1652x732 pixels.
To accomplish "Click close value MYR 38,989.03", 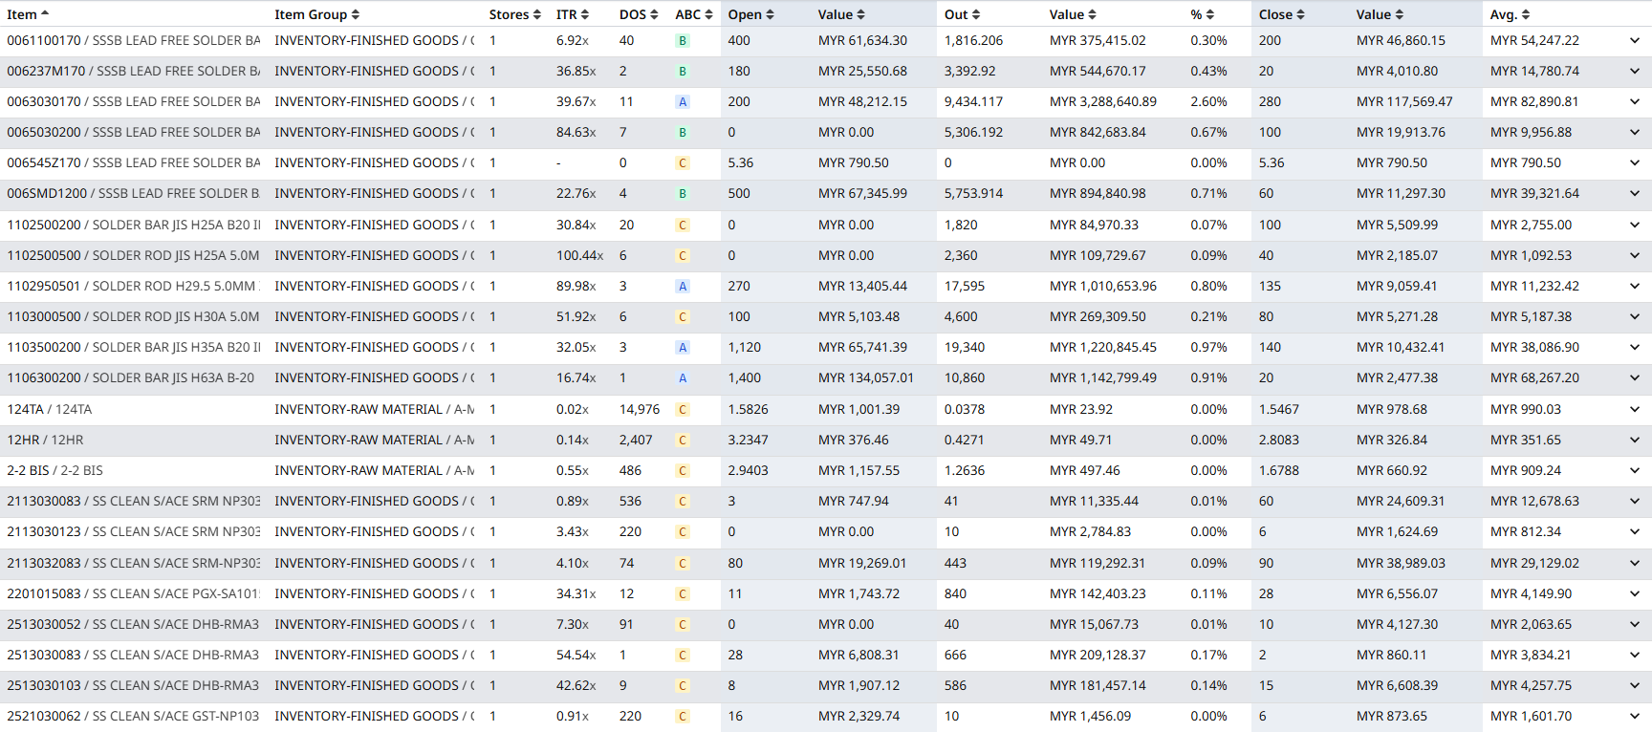I will (x=1401, y=563).
